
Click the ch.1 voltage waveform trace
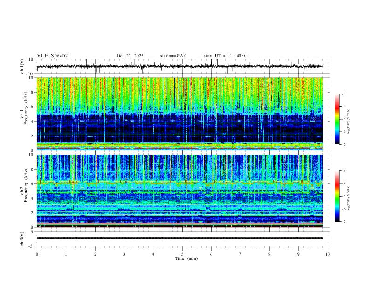[179, 66]
